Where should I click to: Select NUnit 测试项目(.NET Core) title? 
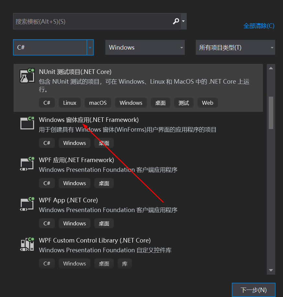coord(75,72)
